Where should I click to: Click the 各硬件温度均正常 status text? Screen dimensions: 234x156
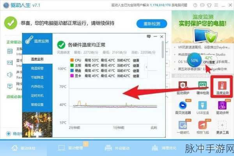coord(87,45)
